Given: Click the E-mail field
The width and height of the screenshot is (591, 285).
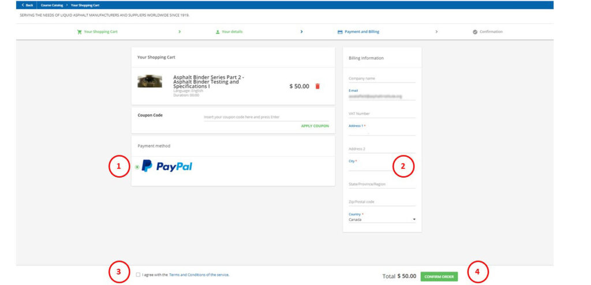Looking at the screenshot, I should (x=382, y=96).
